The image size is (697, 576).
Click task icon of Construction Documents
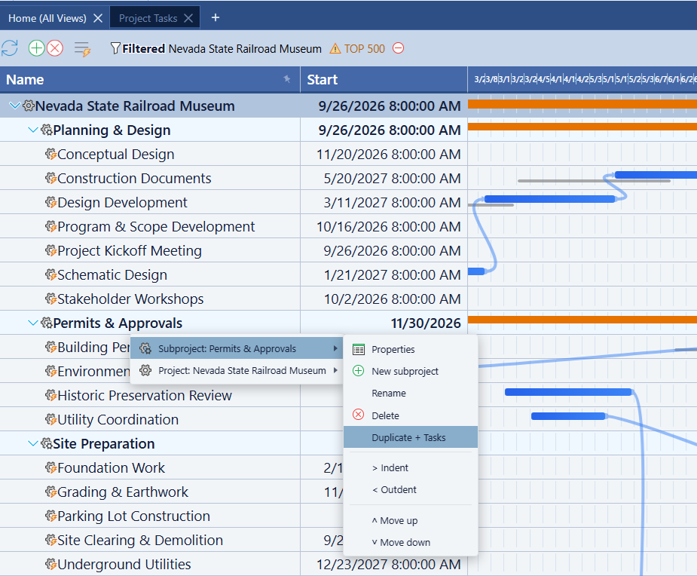[50, 178]
